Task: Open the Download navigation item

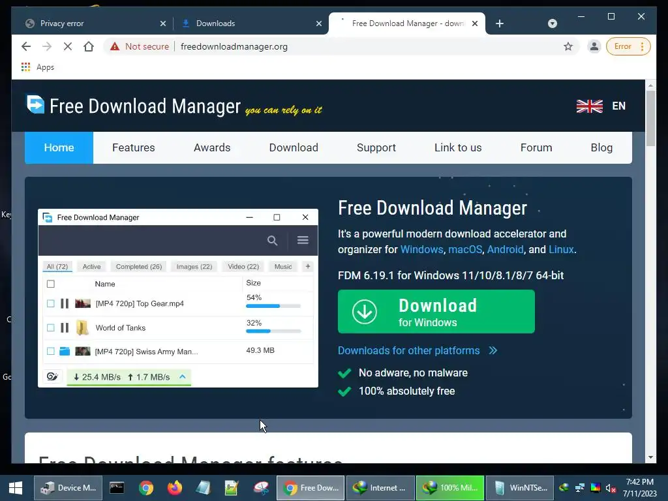Action: [294, 147]
